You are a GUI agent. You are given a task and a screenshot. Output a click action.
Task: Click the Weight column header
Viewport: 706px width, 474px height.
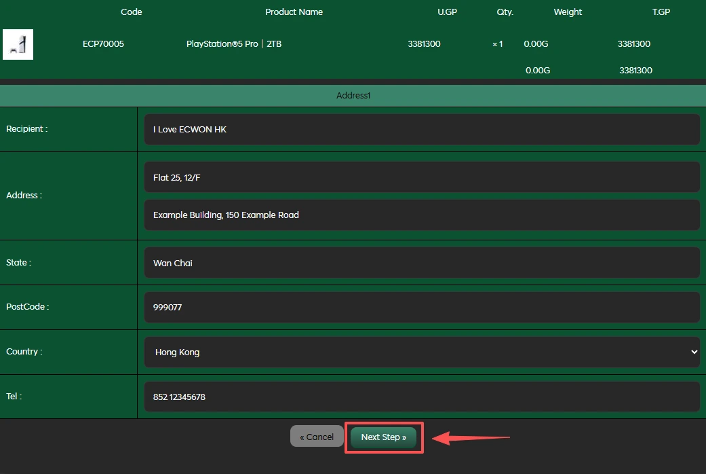568,12
